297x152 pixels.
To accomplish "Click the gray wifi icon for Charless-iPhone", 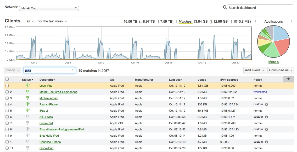I will click(28, 142).
